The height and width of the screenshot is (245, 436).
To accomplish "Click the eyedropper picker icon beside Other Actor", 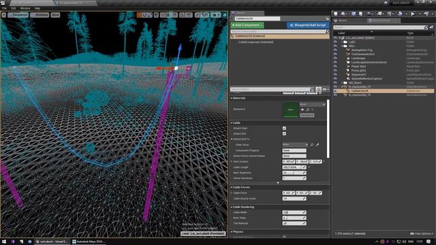I will [317, 145].
